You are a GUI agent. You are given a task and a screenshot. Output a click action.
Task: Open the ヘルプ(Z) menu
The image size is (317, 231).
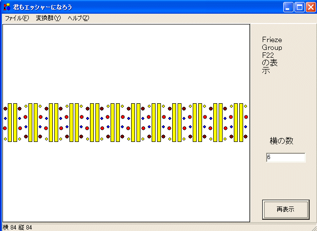click(78, 18)
